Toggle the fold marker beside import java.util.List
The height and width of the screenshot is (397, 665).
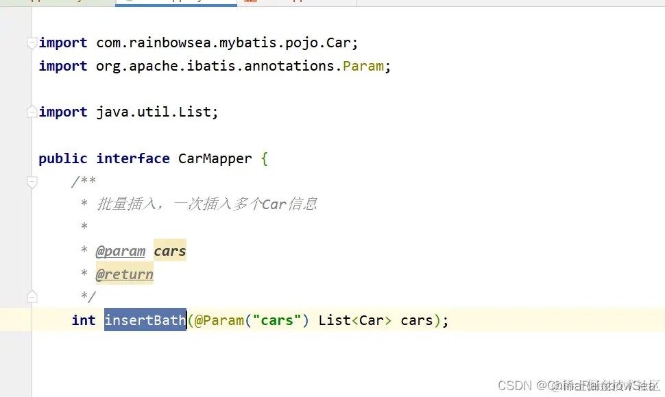pos(32,112)
